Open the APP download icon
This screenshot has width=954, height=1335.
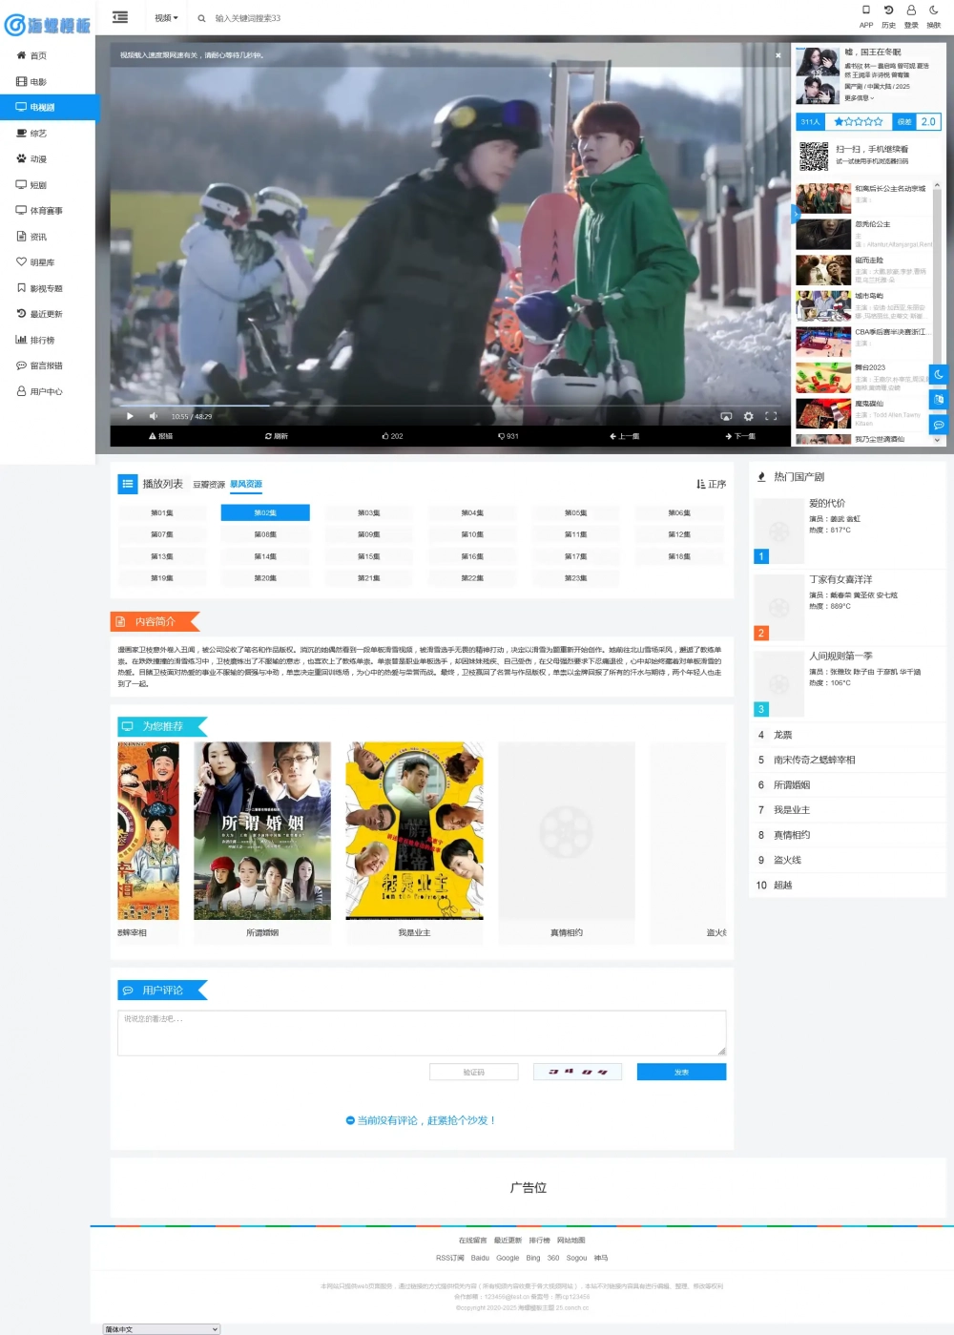tap(866, 16)
